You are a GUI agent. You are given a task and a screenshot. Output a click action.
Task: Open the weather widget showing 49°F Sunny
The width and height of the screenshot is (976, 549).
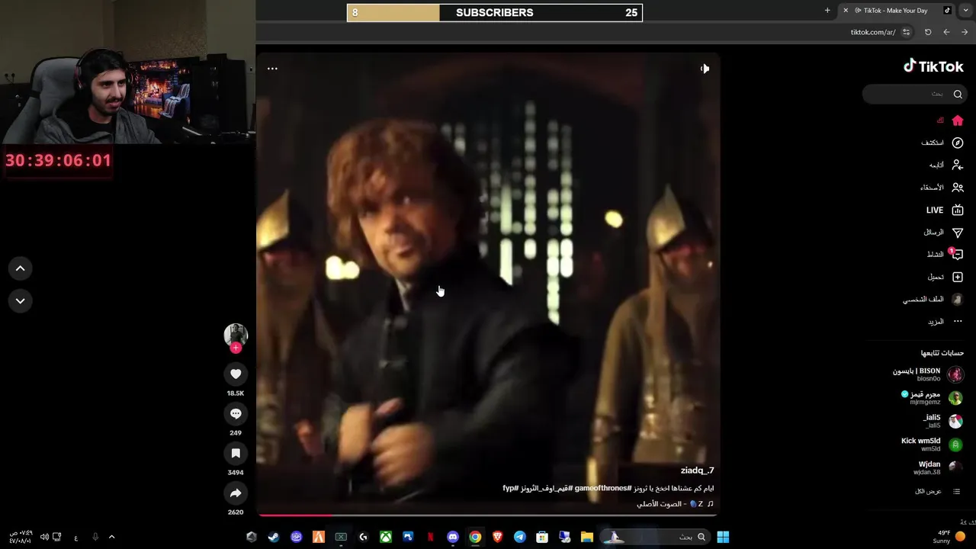tap(951, 537)
